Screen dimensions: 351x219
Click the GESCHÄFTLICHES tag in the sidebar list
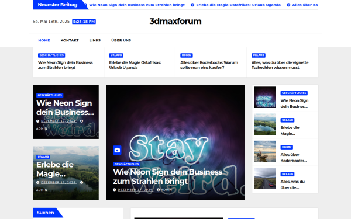[x=294, y=93]
